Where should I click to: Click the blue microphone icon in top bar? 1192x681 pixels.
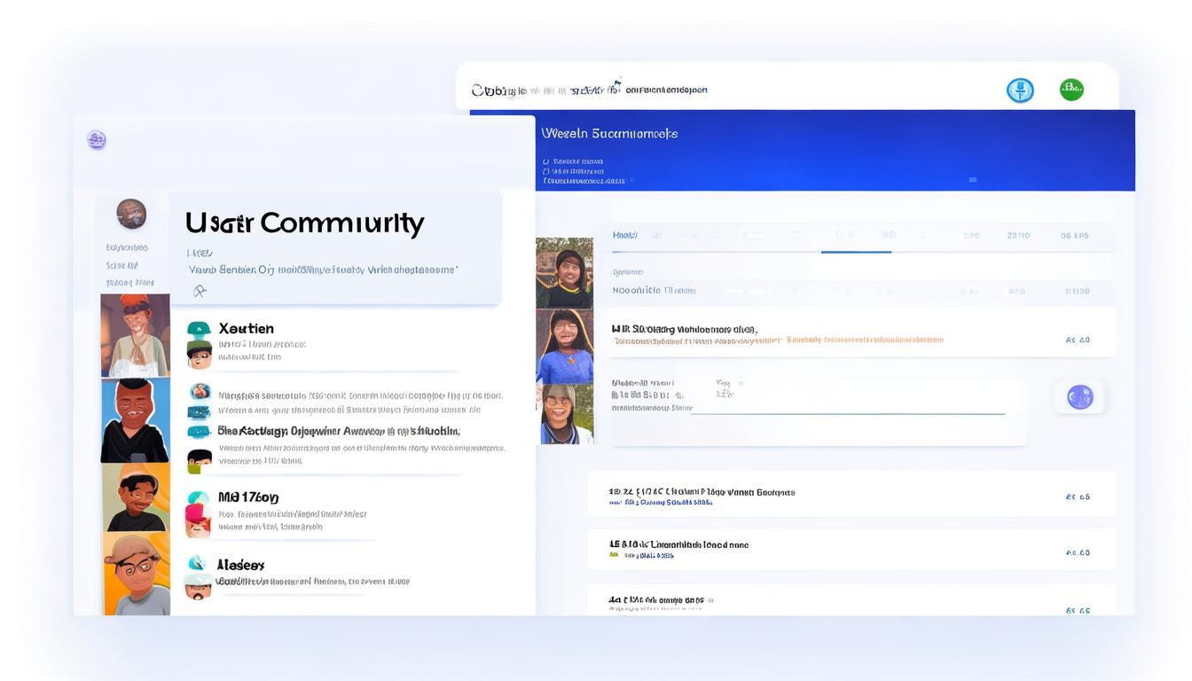(1020, 90)
